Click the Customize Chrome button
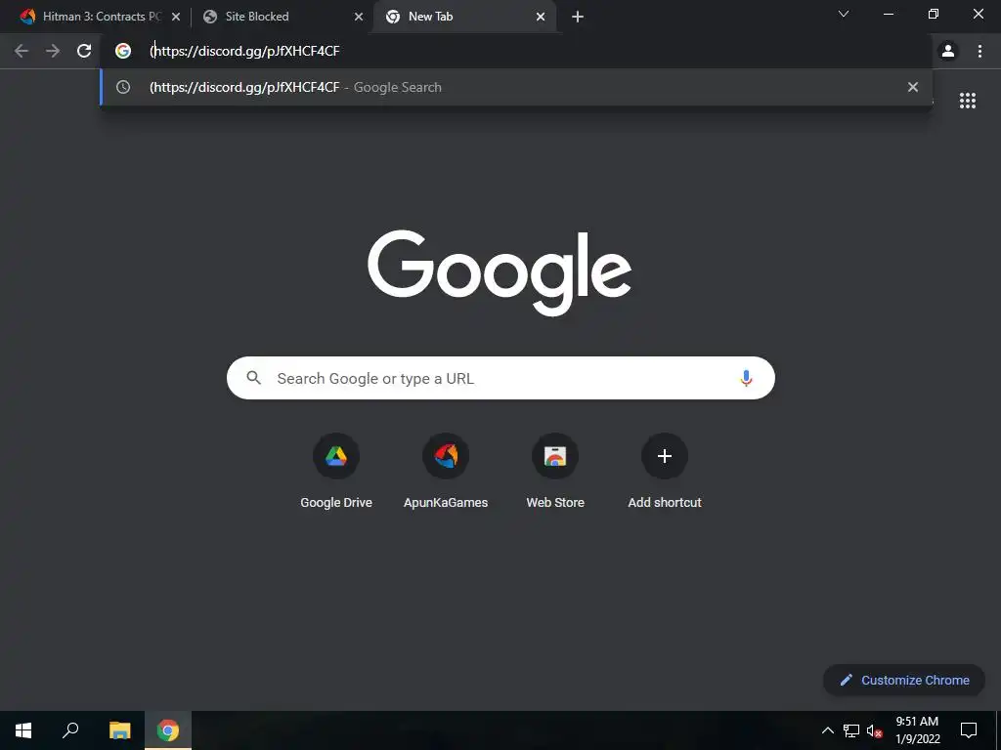1001x750 pixels. click(x=904, y=680)
